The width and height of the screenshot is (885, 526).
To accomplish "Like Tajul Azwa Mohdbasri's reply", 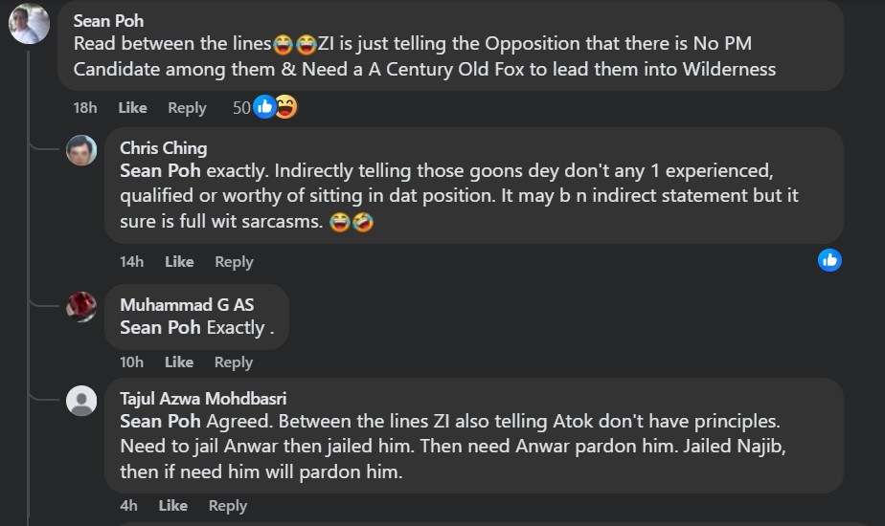I will pos(172,506).
